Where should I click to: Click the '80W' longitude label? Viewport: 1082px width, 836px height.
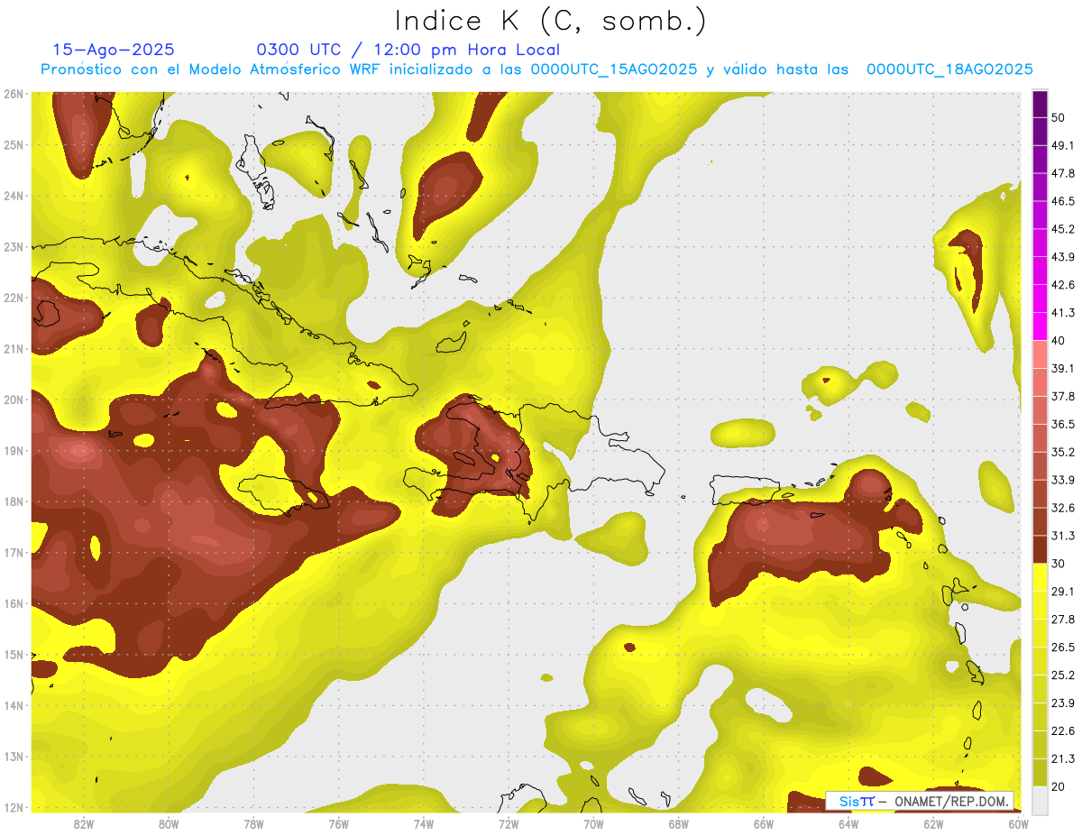(169, 823)
